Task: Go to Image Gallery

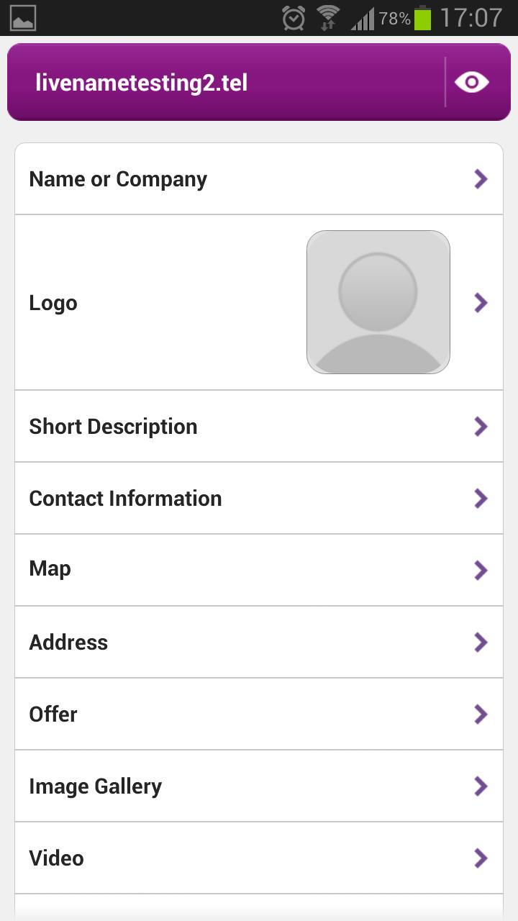Action: pos(96,786)
